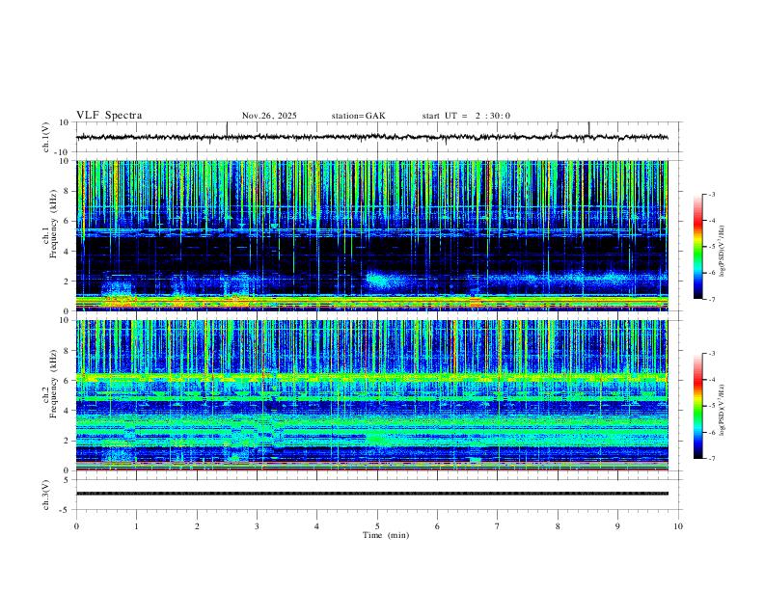Click time axis tick label "9"
The width and height of the screenshot is (764, 590).
tap(617, 526)
